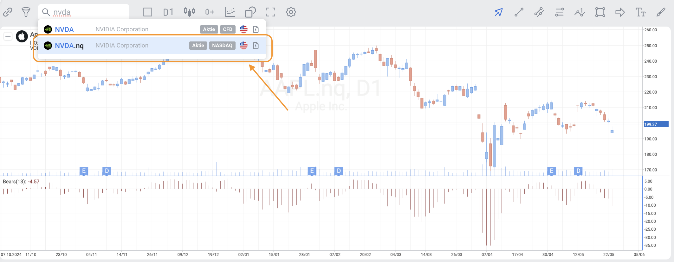Click the overlapping squares copy icon
Viewport: 674px width, 262px height.
[x=250, y=12]
